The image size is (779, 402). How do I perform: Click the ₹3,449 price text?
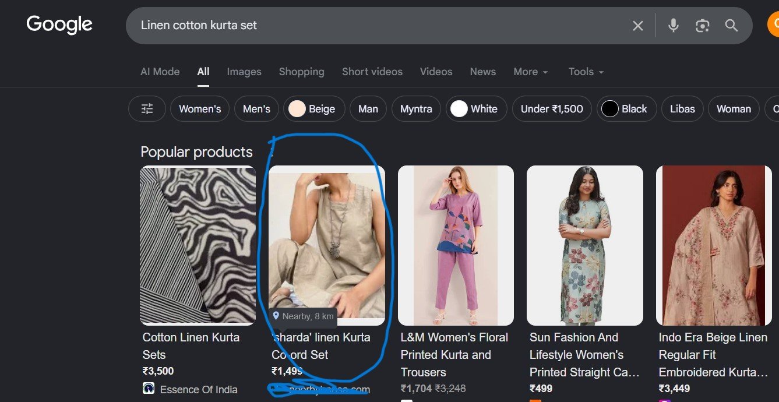point(674,389)
